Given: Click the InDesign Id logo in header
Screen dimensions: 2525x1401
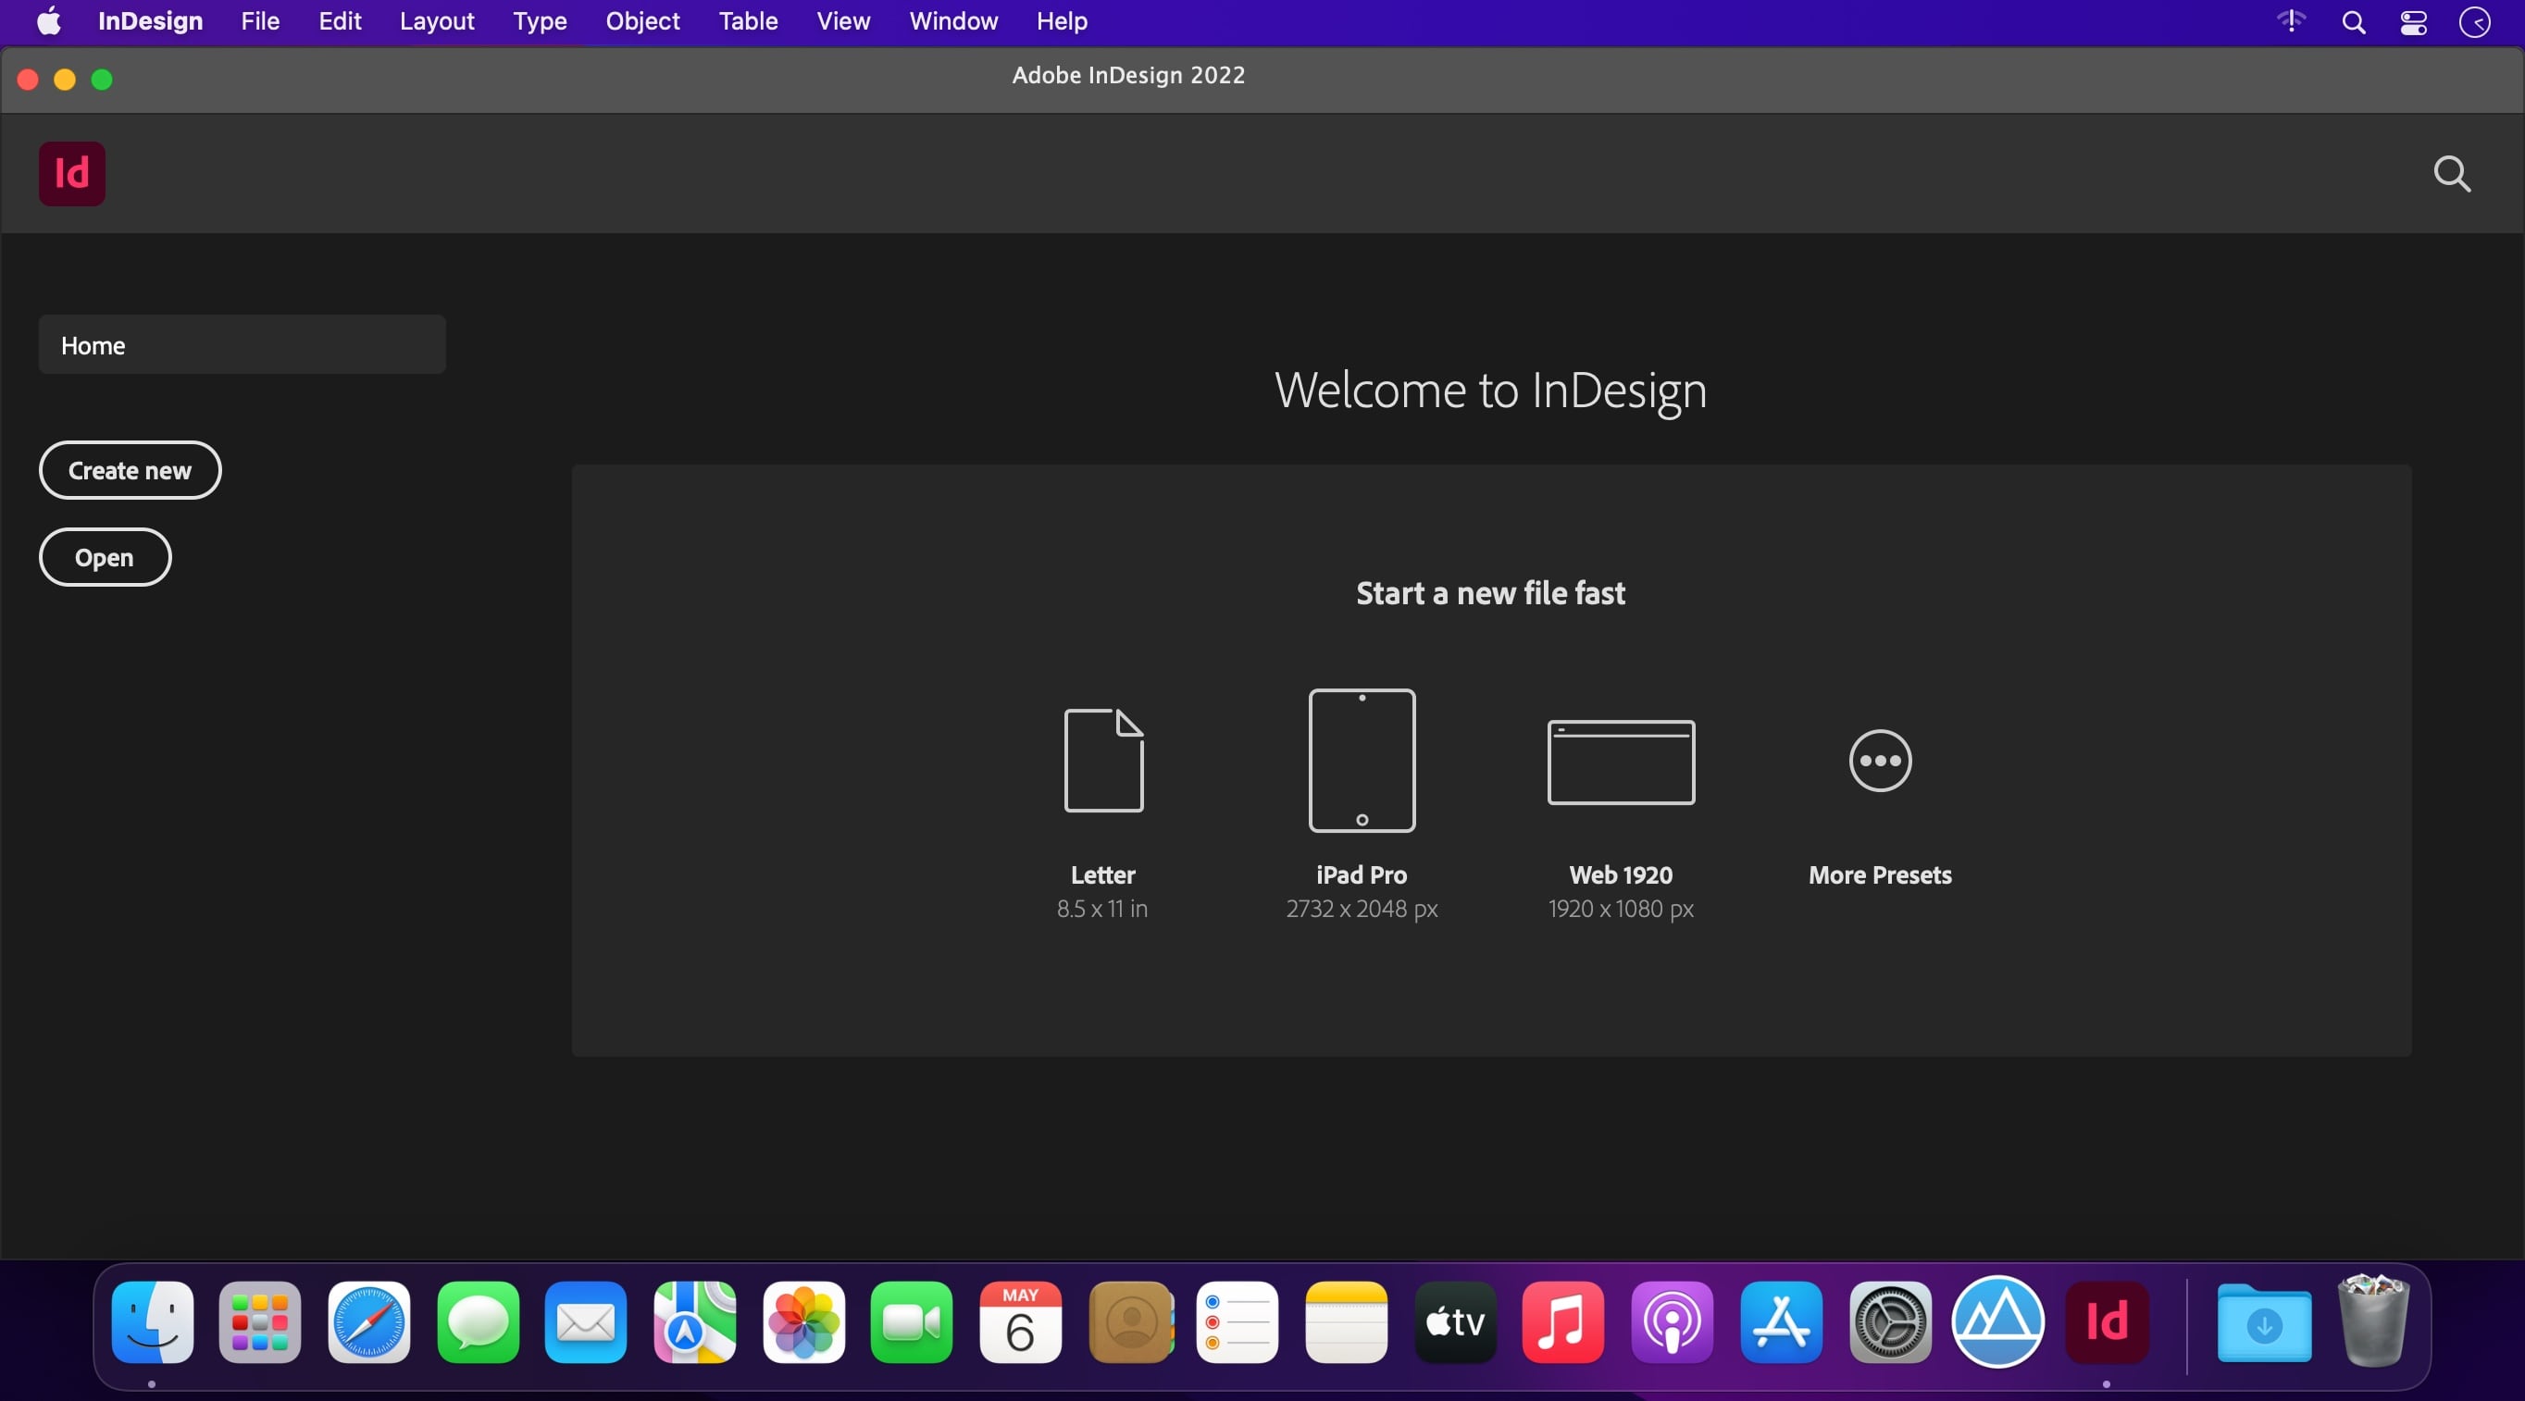Looking at the screenshot, I should pyautogui.click(x=71, y=173).
